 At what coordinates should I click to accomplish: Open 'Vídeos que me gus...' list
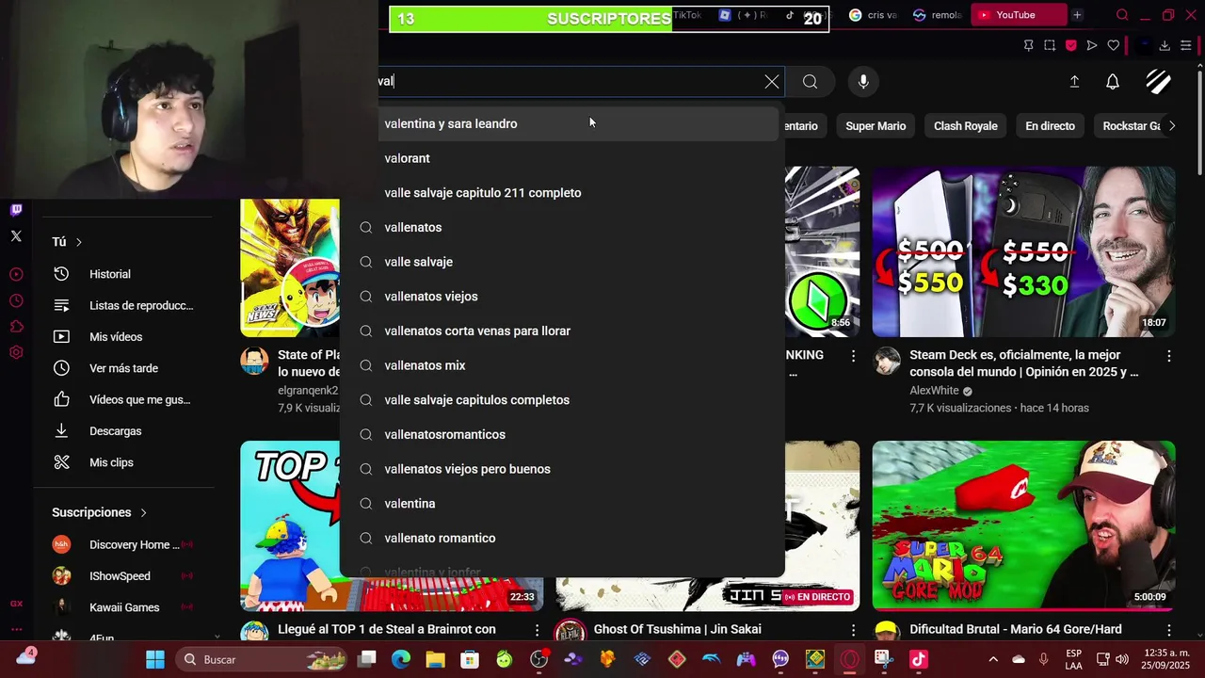pyautogui.click(x=124, y=399)
